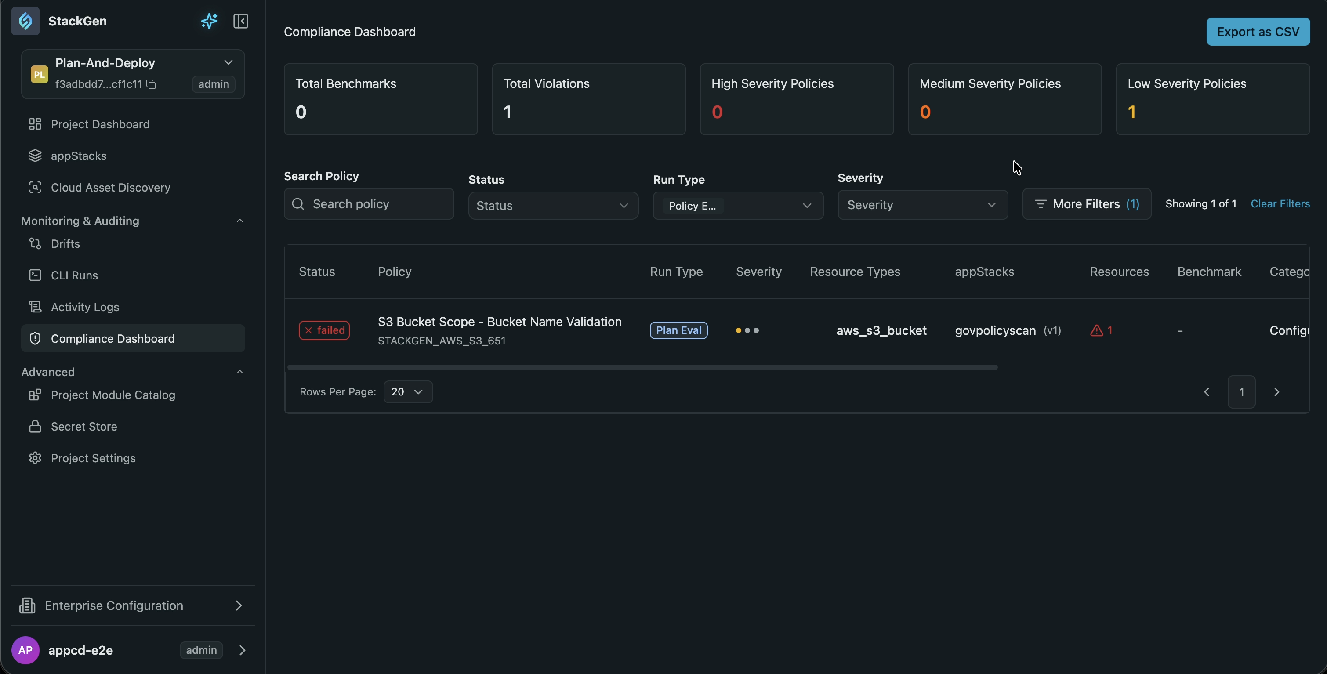1327x674 pixels.
Task: Click the Search policy input field
Action: coord(369,204)
